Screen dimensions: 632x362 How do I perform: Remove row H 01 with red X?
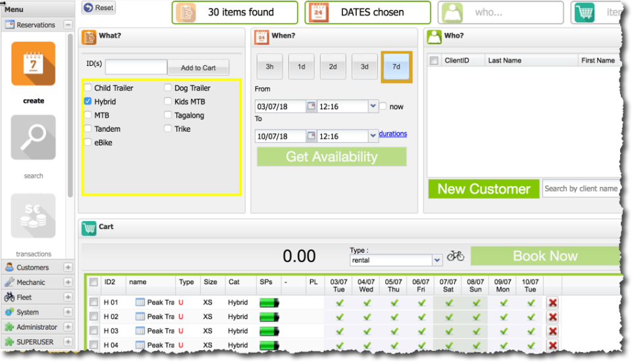(552, 303)
